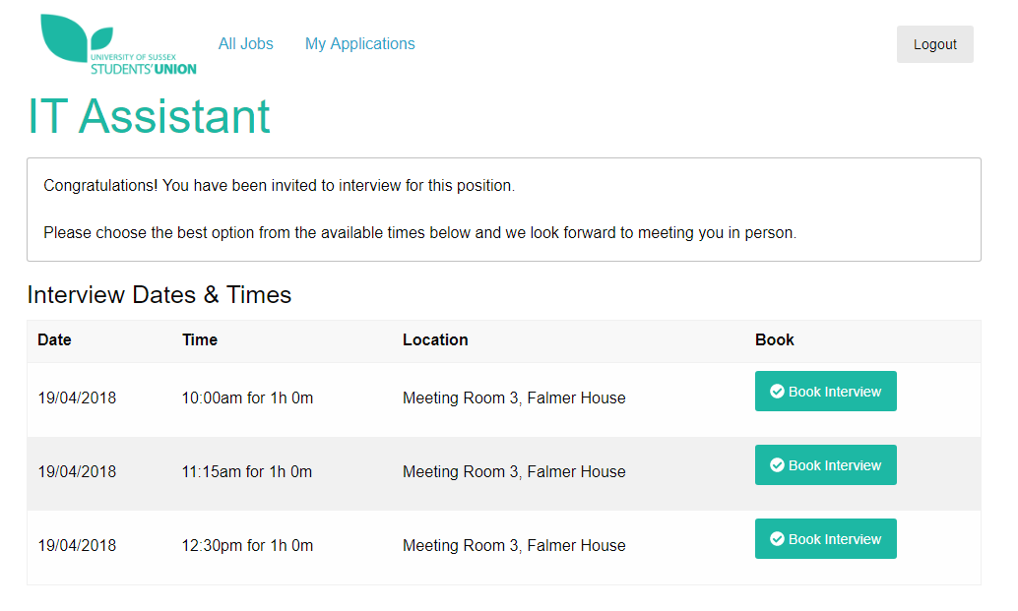Open the All Jobs page

245,44
